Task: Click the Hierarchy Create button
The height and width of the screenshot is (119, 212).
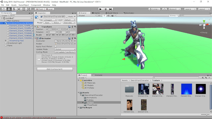Action: click(x=5, y=16)
